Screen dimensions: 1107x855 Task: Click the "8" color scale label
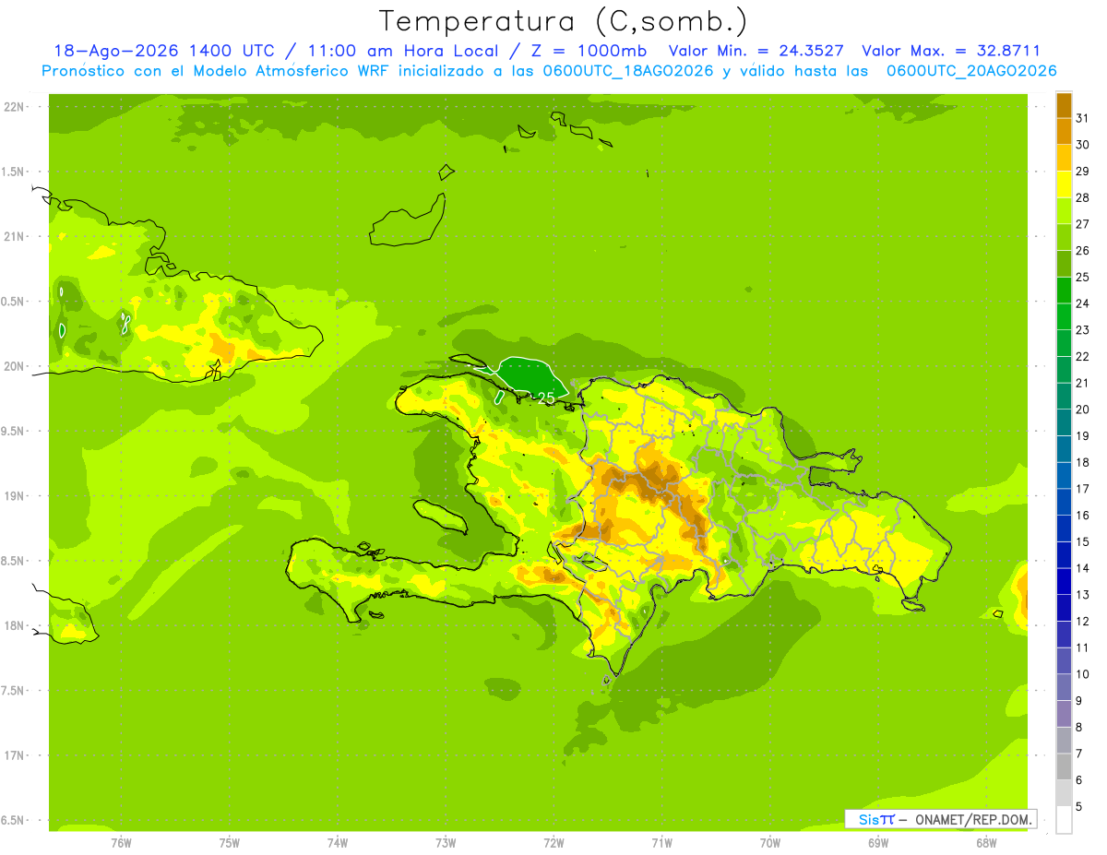tap(1079, 727)
